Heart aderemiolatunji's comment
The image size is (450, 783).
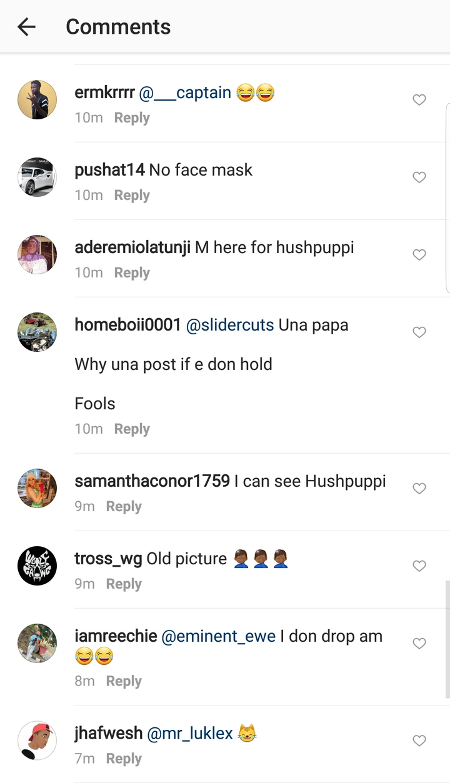point(419,255)
